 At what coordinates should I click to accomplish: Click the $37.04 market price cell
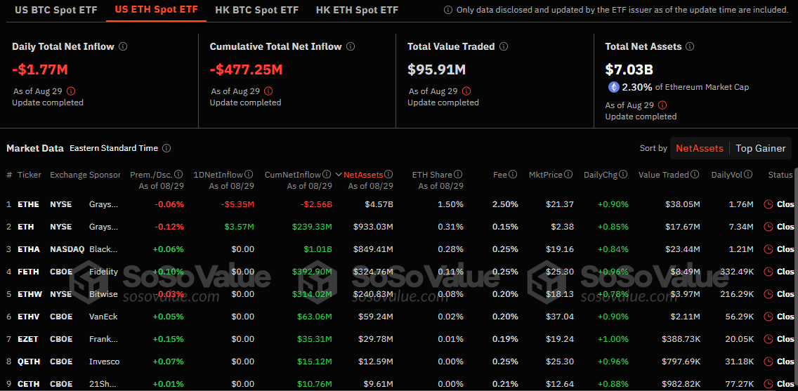561,317
